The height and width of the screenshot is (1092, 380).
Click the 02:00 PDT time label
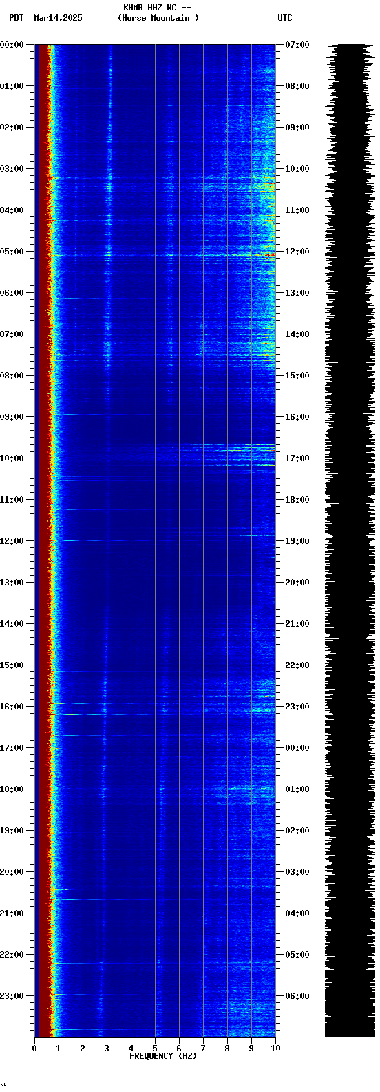point(12,128)
